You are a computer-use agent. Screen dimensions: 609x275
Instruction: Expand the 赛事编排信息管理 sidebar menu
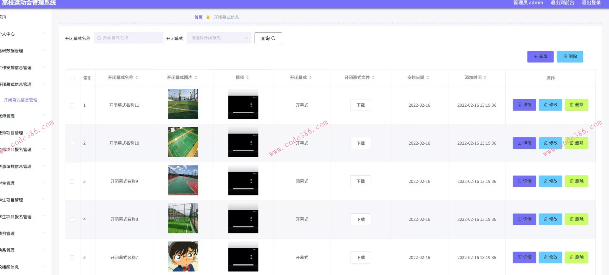[22, 166]
